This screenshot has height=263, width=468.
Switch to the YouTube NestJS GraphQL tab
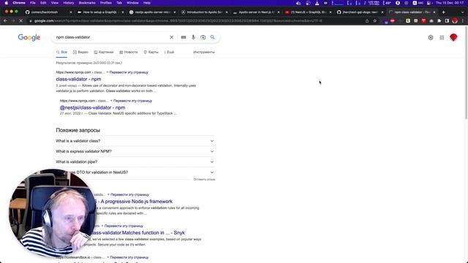point(309,12)
